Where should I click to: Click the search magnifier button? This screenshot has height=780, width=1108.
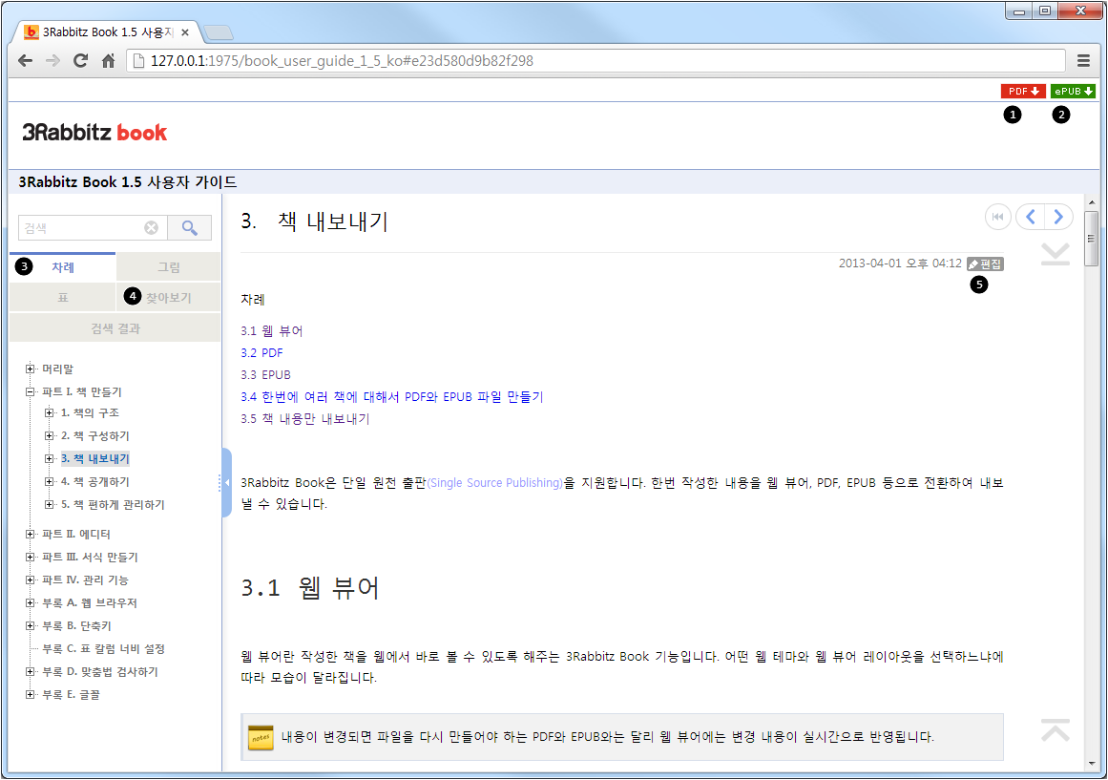[x=189, y=228]
